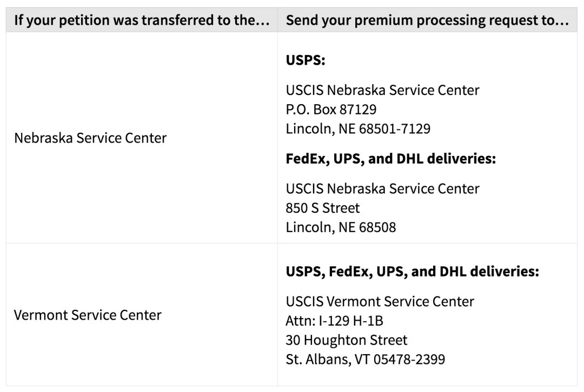Select the 'USCIS Vermont Service Center' line
Image resolution: width=584 pixels, height=392 pixels.
(x=380, y=301)
